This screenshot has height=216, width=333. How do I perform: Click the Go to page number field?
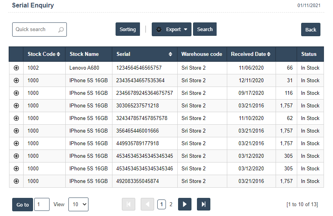pyautogui.click(x=42, y=204)
